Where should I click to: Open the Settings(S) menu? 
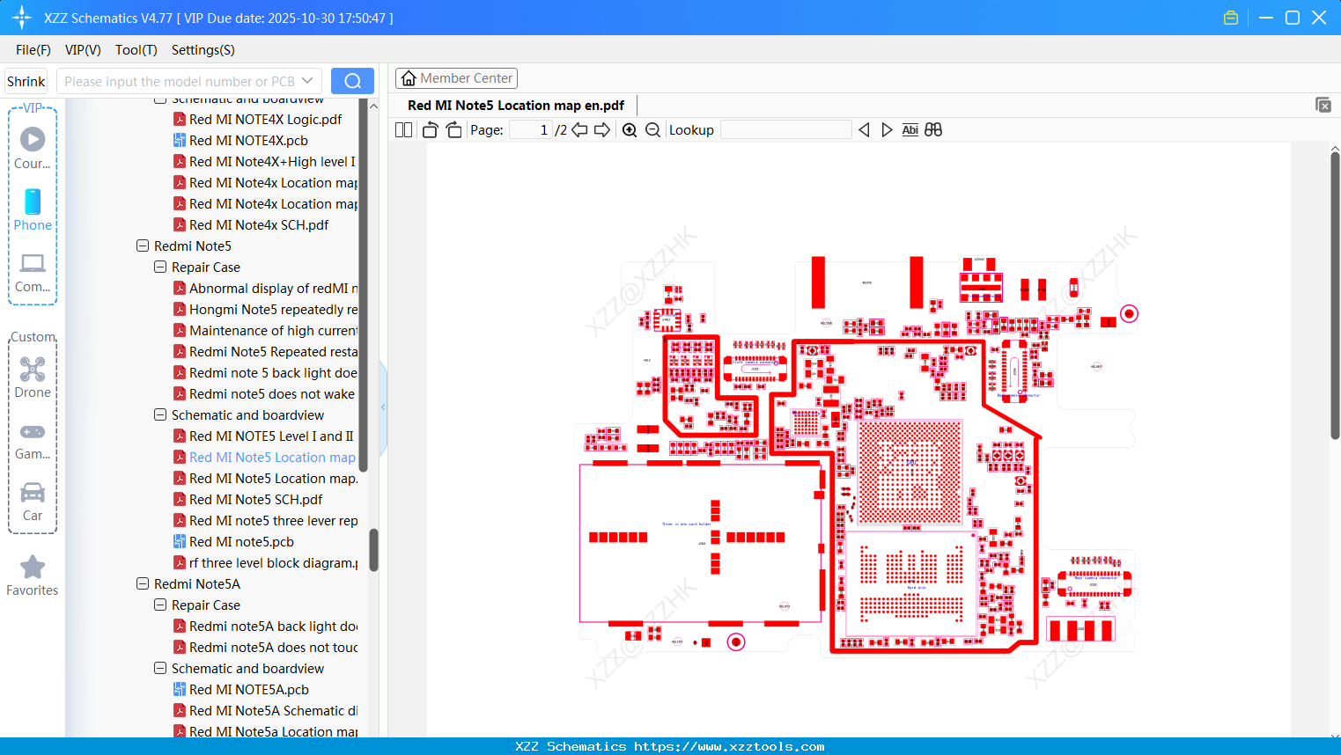(203, 50)
